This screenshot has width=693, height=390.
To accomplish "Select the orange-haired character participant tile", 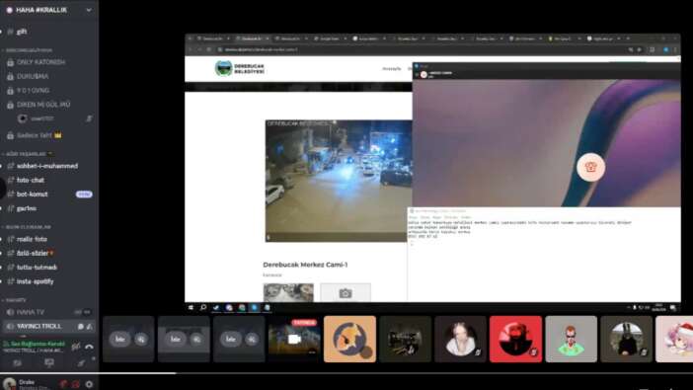I will [571, 339].
